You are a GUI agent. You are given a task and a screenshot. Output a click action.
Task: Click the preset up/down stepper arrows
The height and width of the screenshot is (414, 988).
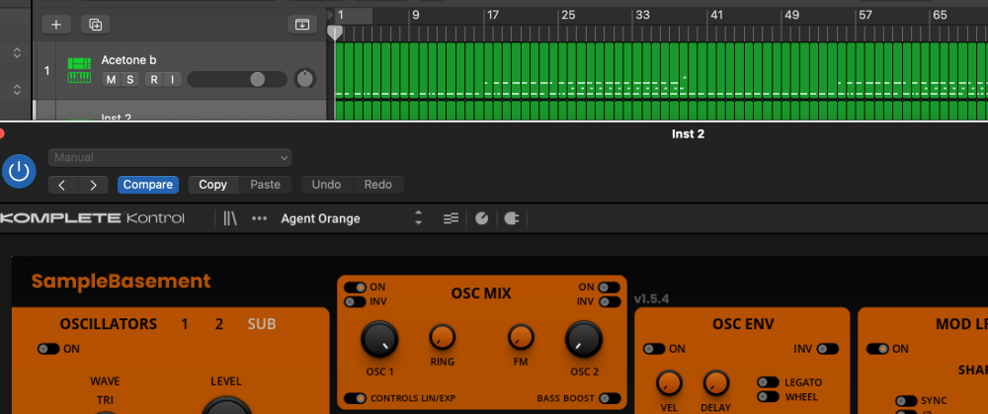(x=418, y=218)
